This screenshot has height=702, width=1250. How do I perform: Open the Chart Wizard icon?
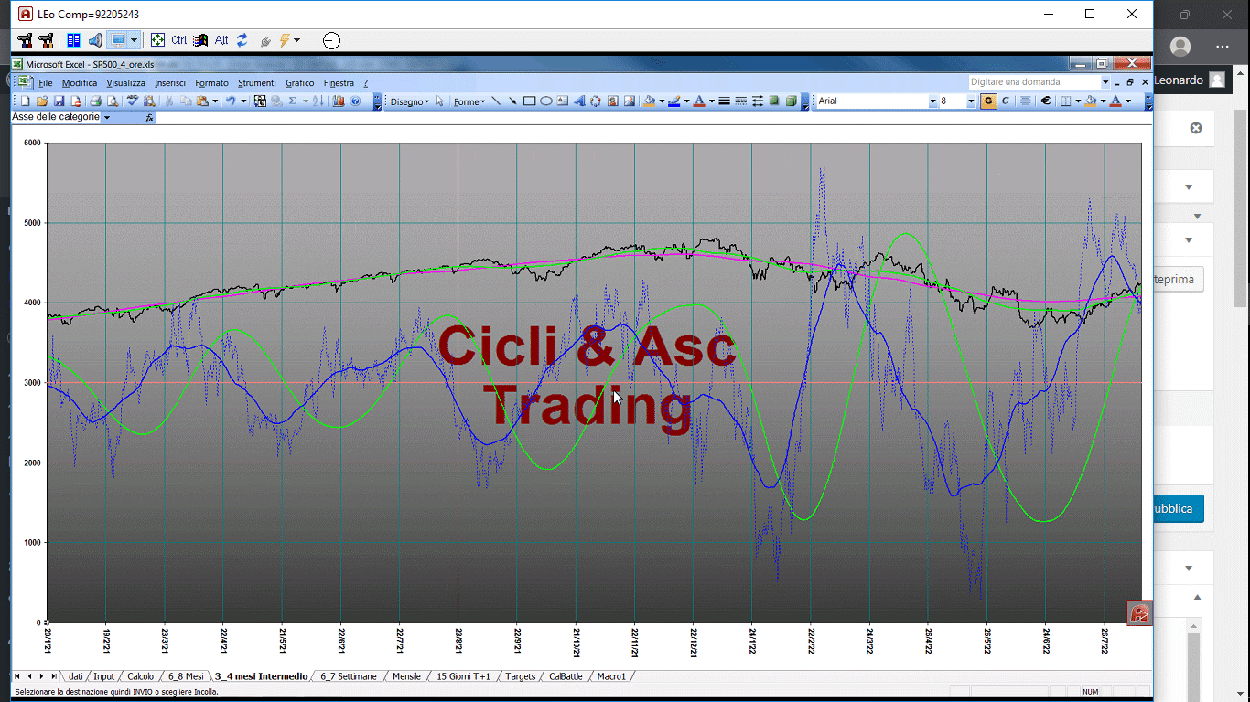339,101
